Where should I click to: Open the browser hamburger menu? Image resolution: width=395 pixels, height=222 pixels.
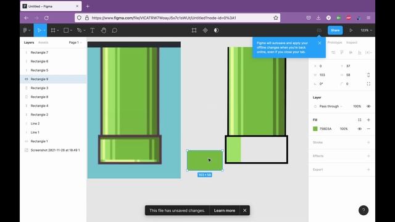pyautogui.click(x=368, y=18)
